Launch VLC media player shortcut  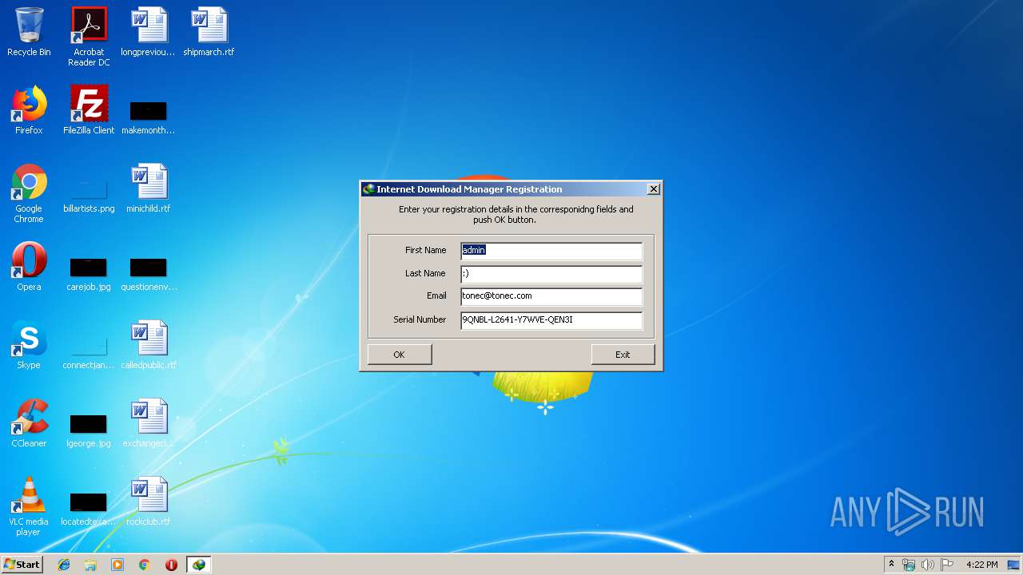pos(29,506)
